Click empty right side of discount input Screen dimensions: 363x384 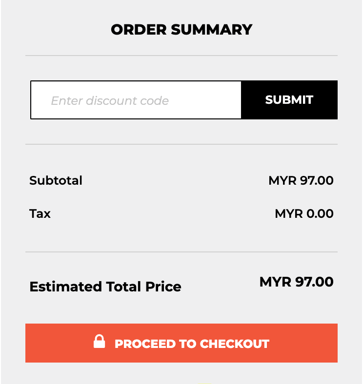[206, 100]
